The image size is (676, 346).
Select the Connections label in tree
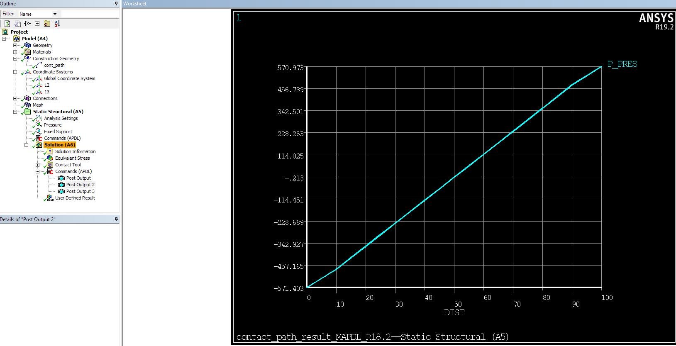click(45, 98)
